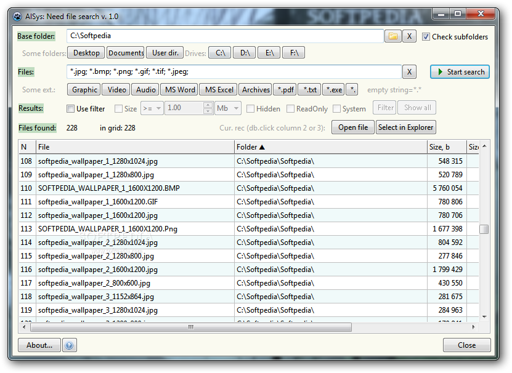Choose the *.exe extension preset

(x=334, y=89)
